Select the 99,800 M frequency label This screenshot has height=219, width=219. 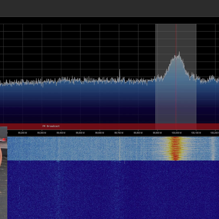138,133
